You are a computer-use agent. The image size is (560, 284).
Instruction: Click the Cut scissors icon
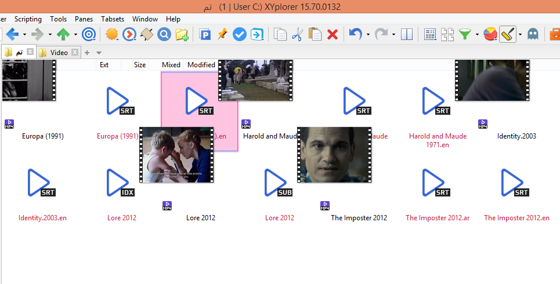point(297,34)
